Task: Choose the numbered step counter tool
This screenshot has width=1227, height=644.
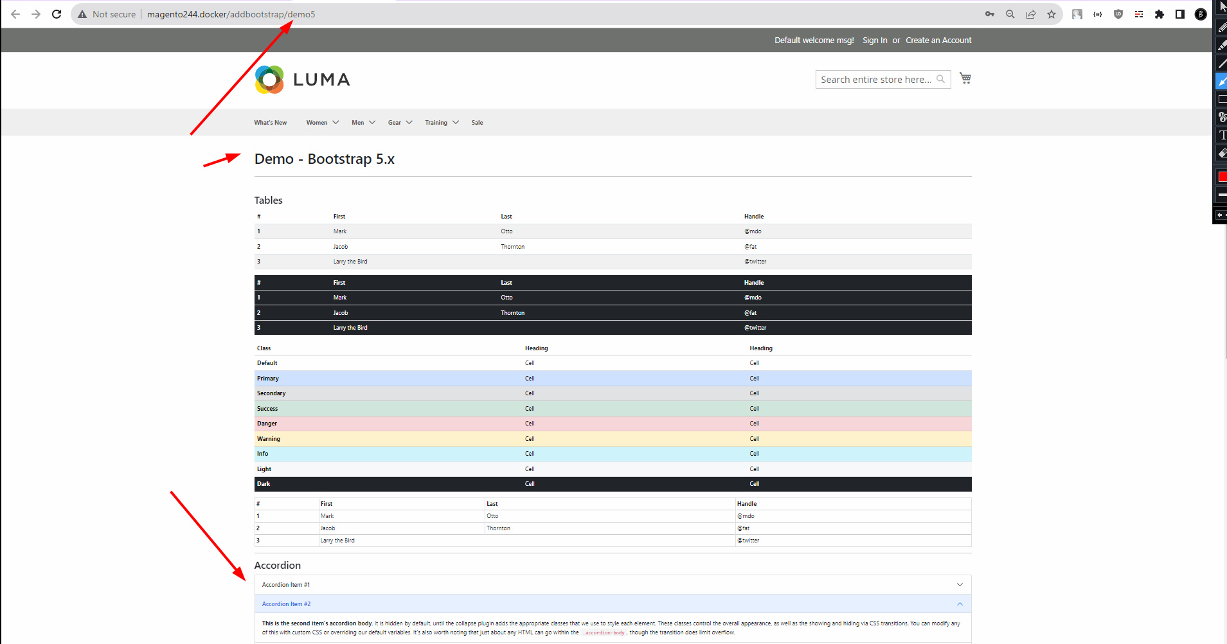Action: pos(1222,117)
